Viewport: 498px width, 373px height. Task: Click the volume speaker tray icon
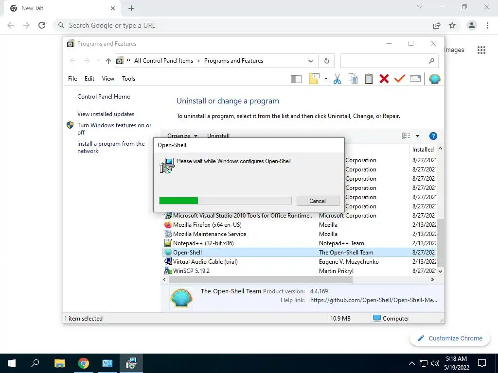pos(435,363)
